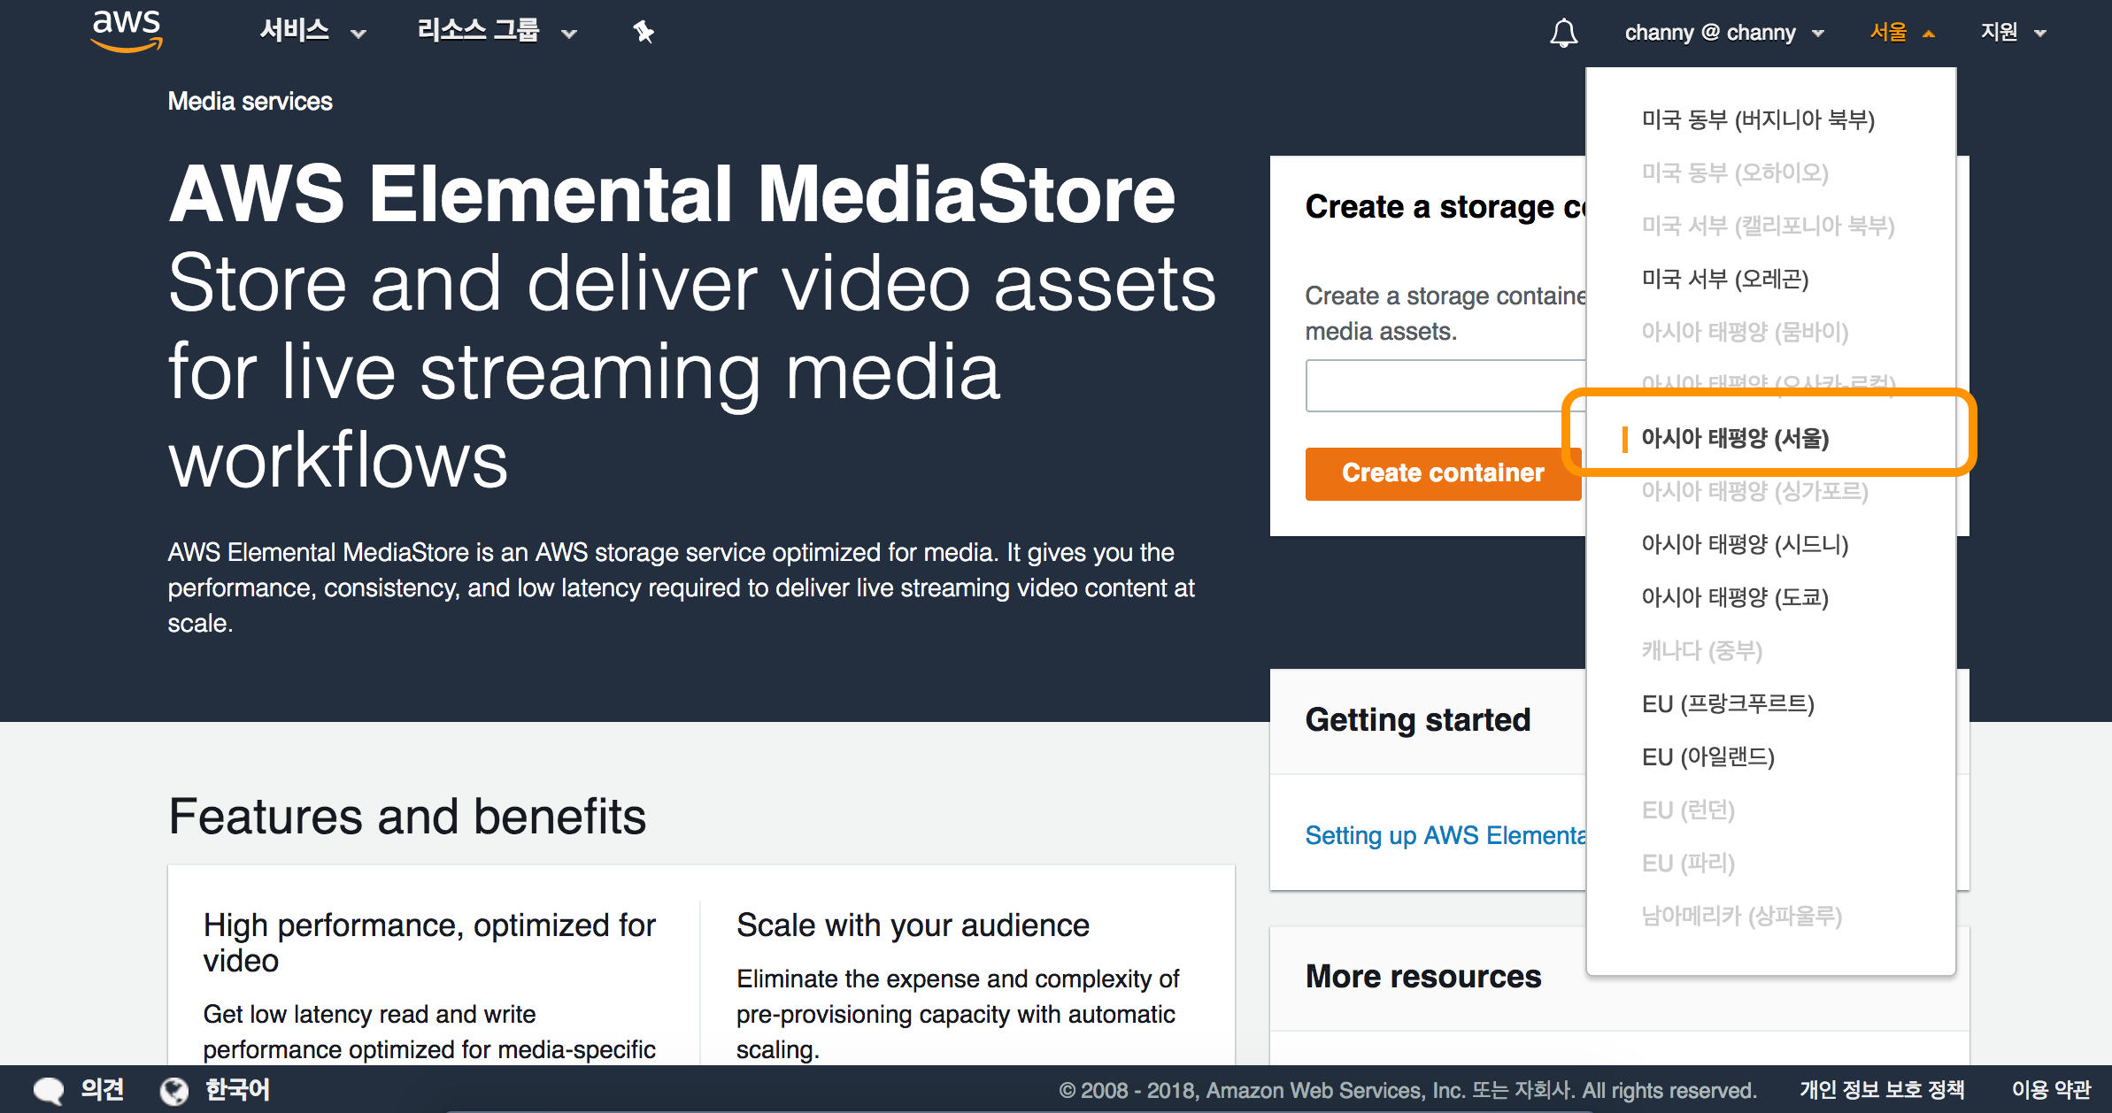The image size is (2112, 1113).
Task: Click the pin shortcut icon
Action: [x=644, y=33]
